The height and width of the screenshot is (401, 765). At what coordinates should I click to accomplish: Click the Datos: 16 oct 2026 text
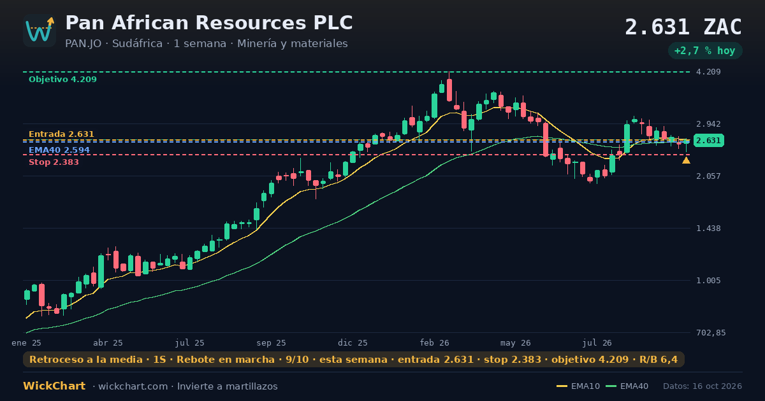tap(703, 386)
